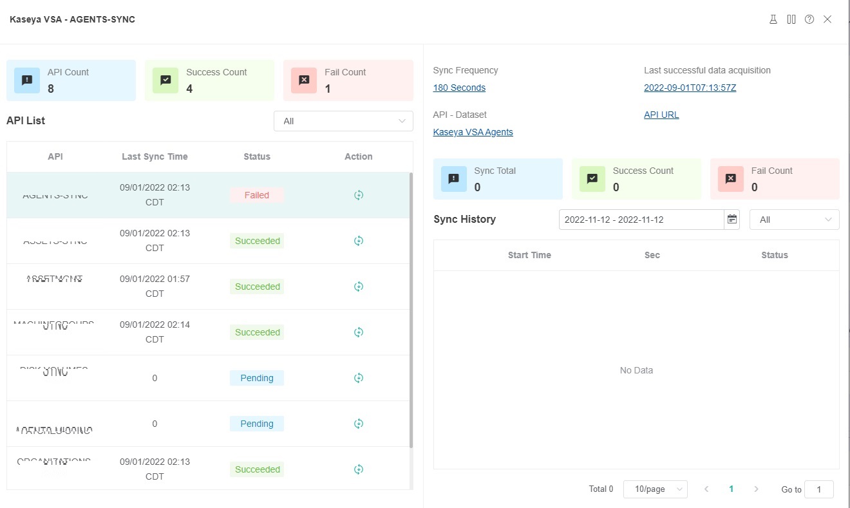Image resolution: width=850 pixels, height=508 pixels.
Task: Open the API URL link
Action: (x=661, y=115)
